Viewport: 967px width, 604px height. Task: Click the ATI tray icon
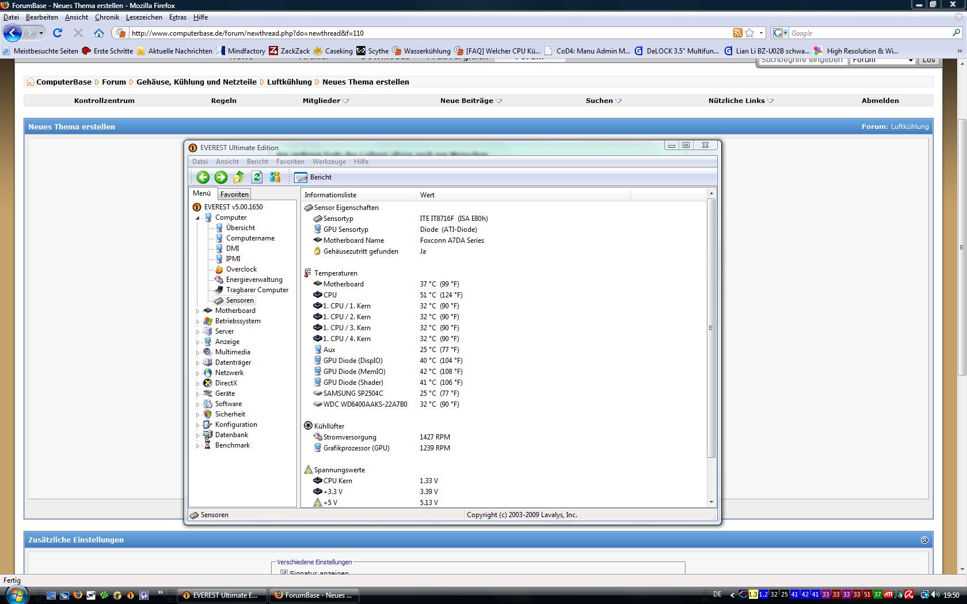[889, 595]
